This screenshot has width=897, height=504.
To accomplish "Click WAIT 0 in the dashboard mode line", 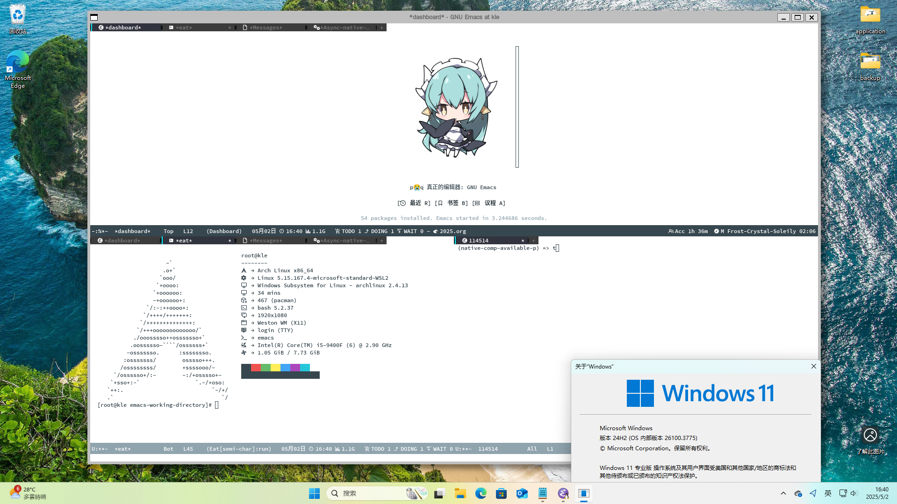I will coord(410,231).
